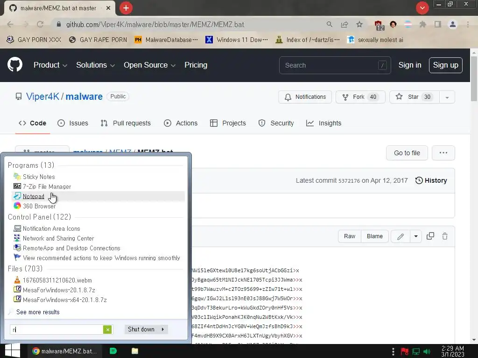Click the browser address bar URL
Screen dimensions: 478x358
155,24
